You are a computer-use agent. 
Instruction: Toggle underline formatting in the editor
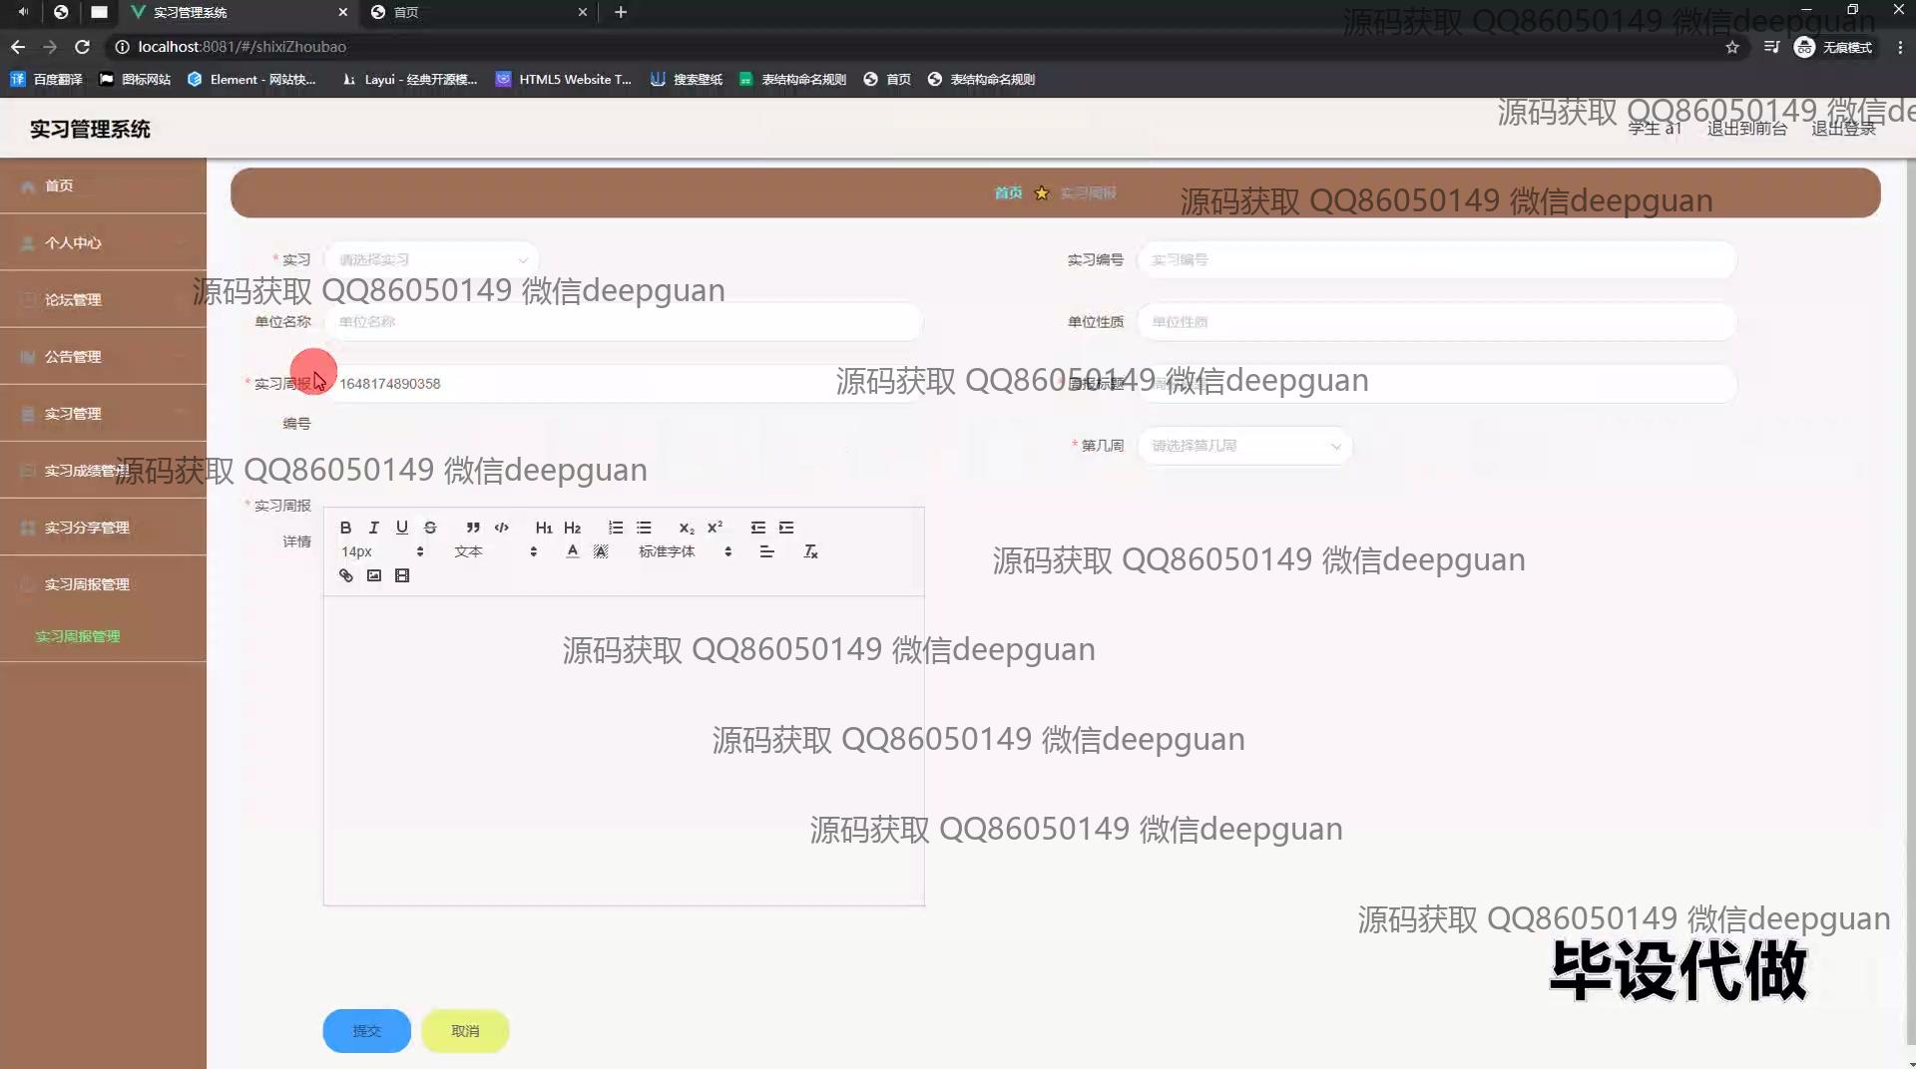pyautogui.click(x=401, y=528)
